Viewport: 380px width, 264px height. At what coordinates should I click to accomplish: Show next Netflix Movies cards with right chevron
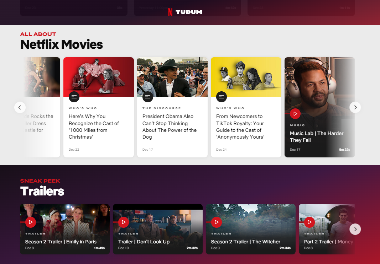(355, 107)
